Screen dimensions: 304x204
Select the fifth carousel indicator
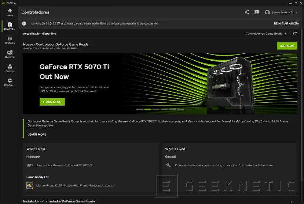coord(172,109)
